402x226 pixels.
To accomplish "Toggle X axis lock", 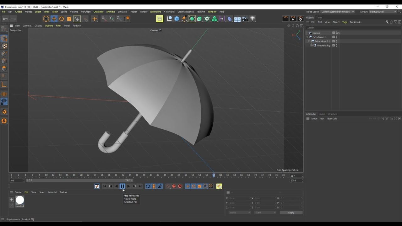I will tap(104, 19).
